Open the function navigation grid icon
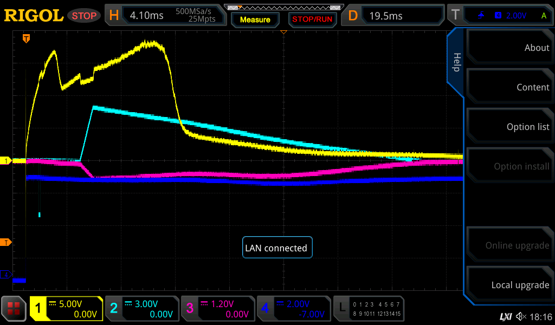This screenshot has width=555, height=325. [14, 309]
